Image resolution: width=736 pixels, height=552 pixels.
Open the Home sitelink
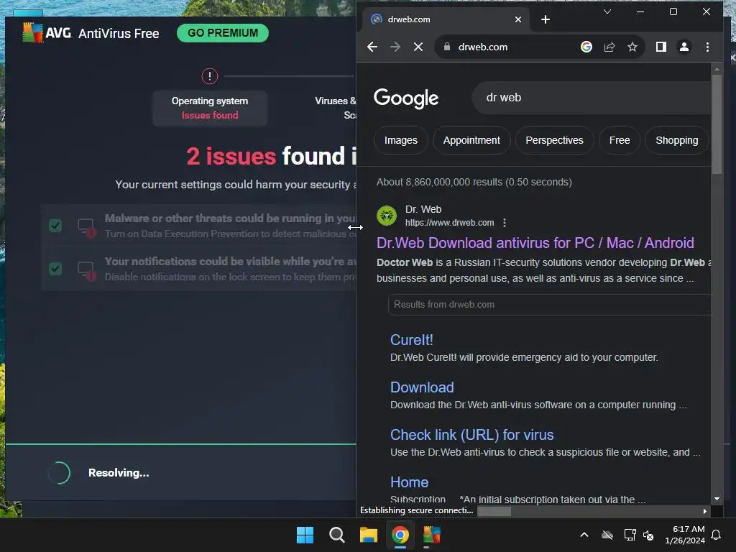click(409, 482)
